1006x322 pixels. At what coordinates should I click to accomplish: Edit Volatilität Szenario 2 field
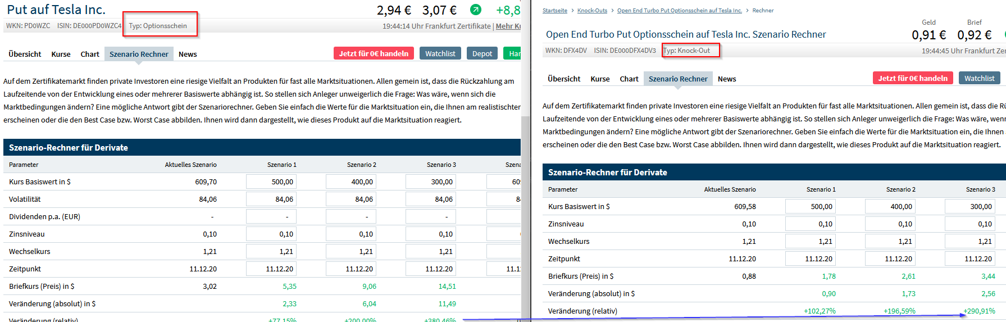[x=350, y=199]
